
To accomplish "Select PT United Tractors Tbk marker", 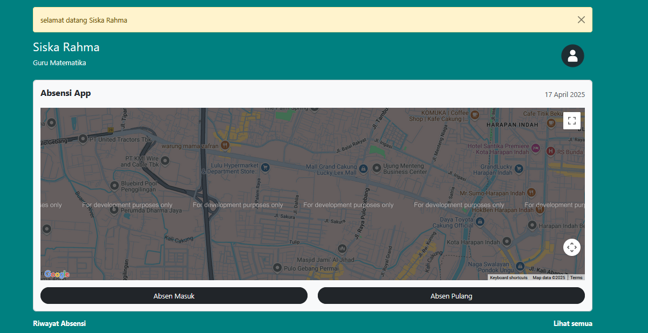I will click(x=83, y=139).
